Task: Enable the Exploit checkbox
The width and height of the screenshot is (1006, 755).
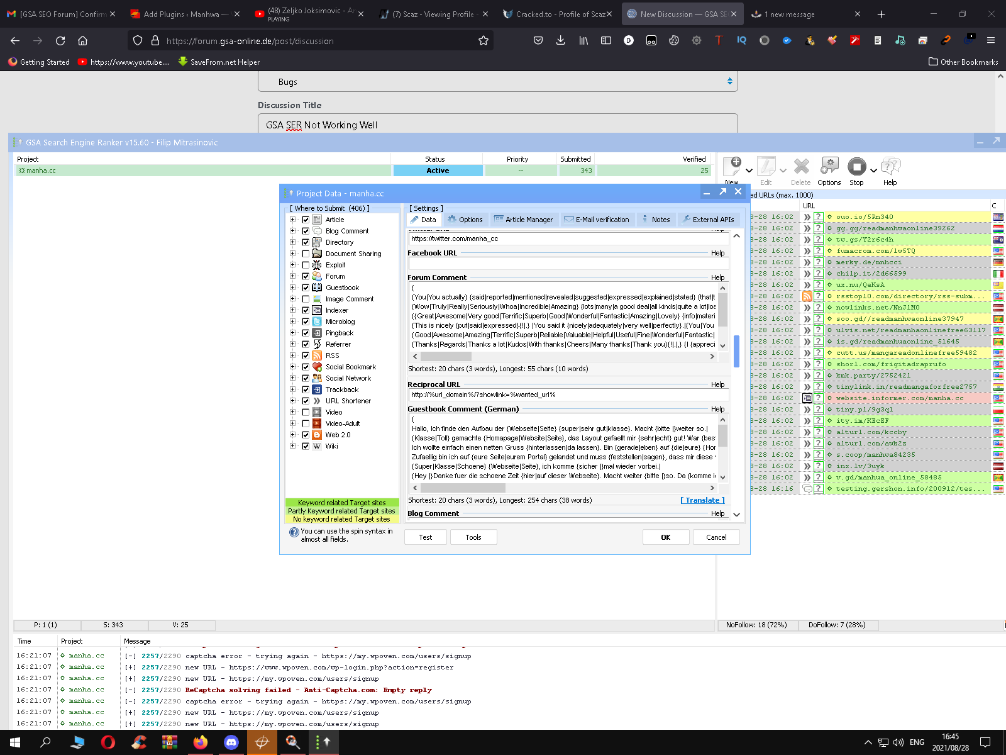Action: 306,265
